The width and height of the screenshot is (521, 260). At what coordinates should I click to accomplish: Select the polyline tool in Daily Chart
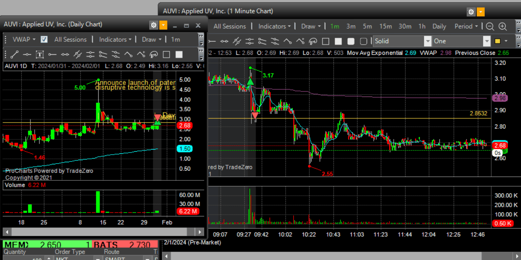[128, 54]
